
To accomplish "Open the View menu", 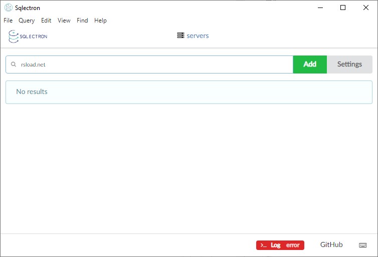I will click(64, 20).
